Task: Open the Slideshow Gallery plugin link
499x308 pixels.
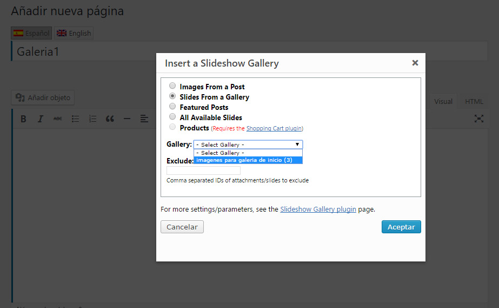Action: pyautogui.click(x=318, y=209)
